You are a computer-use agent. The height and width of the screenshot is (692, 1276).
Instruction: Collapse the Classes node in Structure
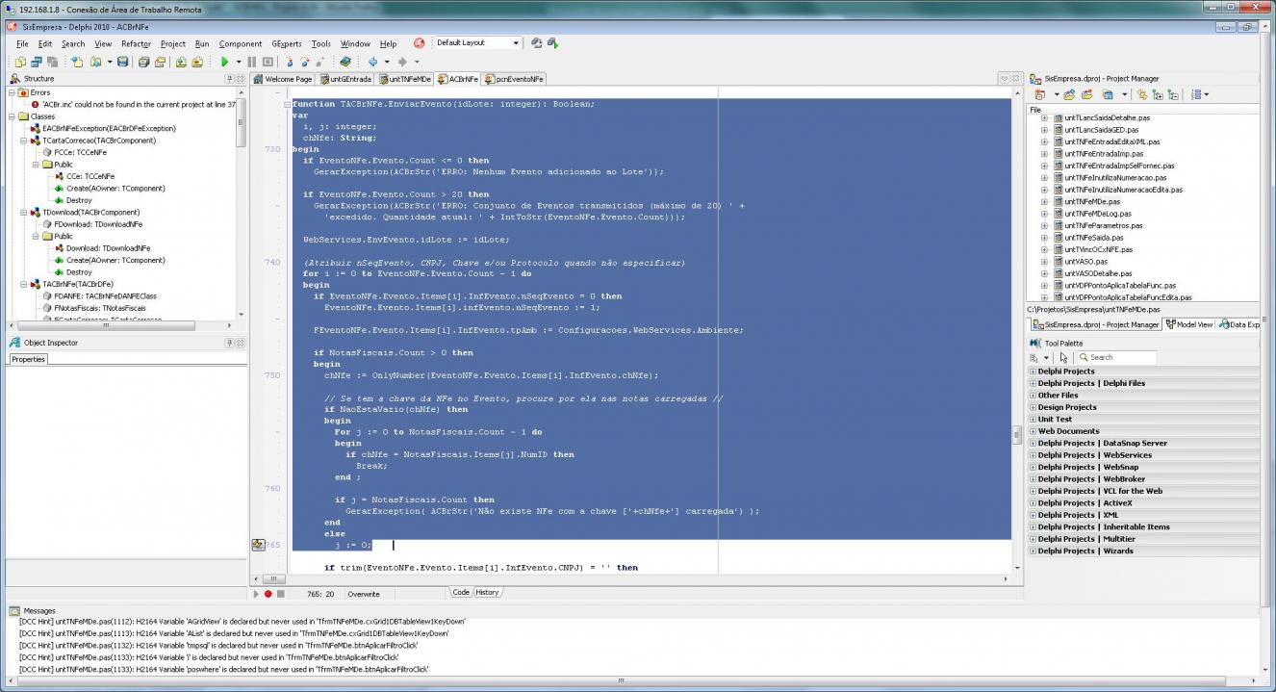pyautogui.click(x=12, y=116)
